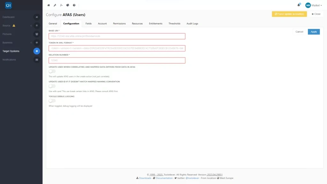Open the wrench tools icon in the top bar
The height and width of the screenshot is (184, 327).
point(55,5)
